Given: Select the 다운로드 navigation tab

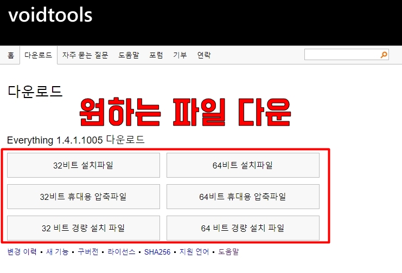Looking at the screenshot, I should [x=39, y=55].
